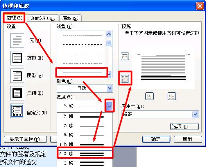This screenshot has width=206, height=167.
Task: Open the 颜色 color dropdown
Action: 84,88
